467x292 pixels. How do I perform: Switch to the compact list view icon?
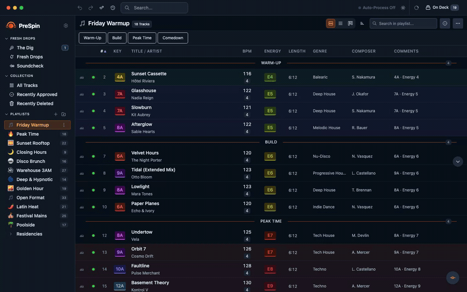[x=340, y=23]
